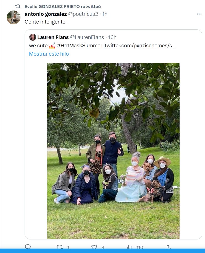The width and height of the screenshot is (205, 253).
Task: Click the reply speech bubble icon
Action: pos(28,246)
